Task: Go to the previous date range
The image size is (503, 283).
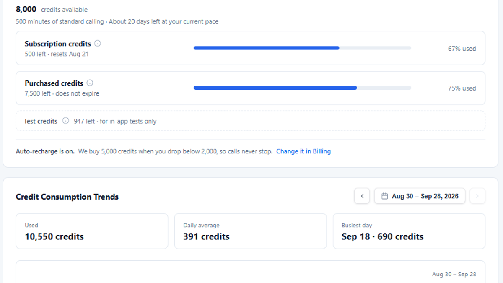Action: pos(362,196)
